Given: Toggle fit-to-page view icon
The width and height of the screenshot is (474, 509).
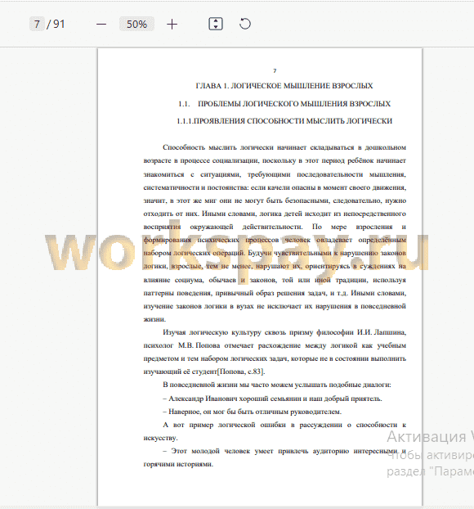Looking at the screenshot, I should (x=216, y=24).
